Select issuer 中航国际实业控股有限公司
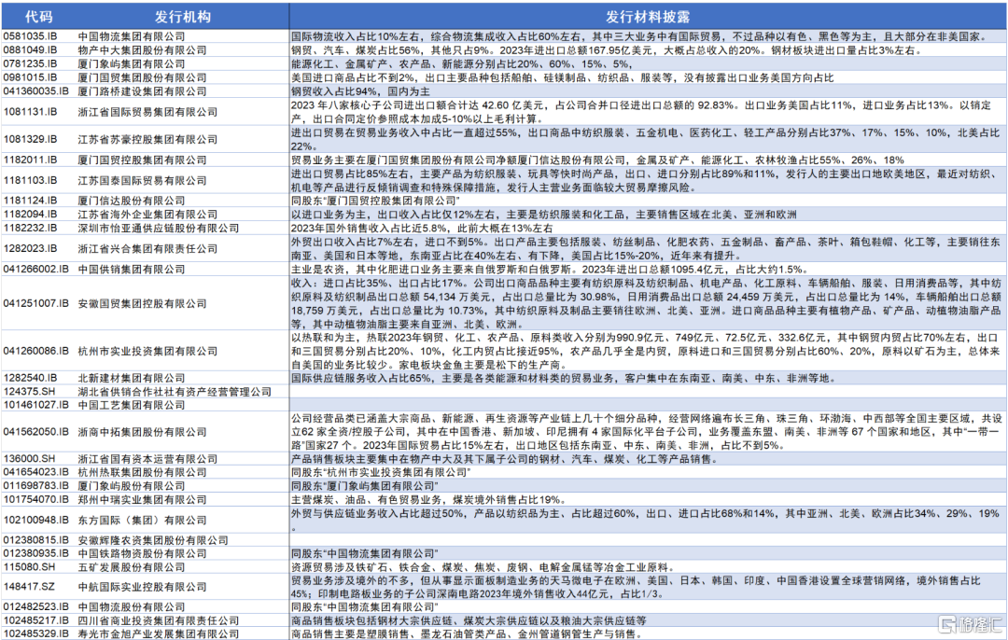Screen dimensions: 1008x640 [x=142, y=587]
